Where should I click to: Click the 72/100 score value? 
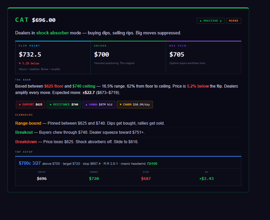coord(152,164)
